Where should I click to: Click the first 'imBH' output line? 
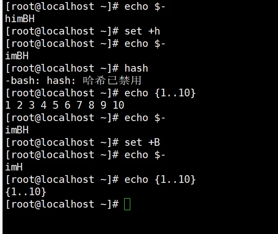click(17, 56)
